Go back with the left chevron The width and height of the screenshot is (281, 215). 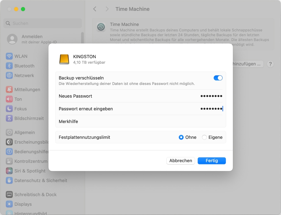pyautogui.click(x=95, y=9)
